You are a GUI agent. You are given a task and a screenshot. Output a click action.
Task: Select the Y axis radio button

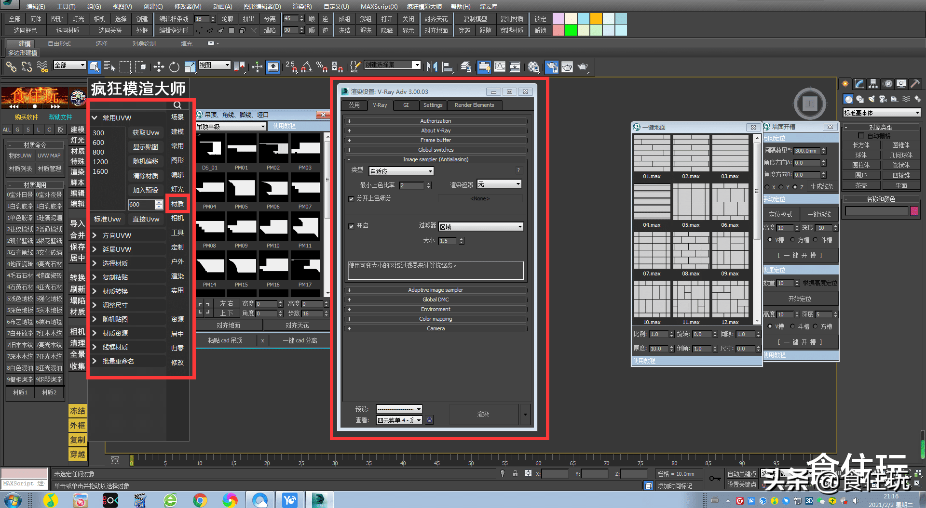tap(781, 187)
